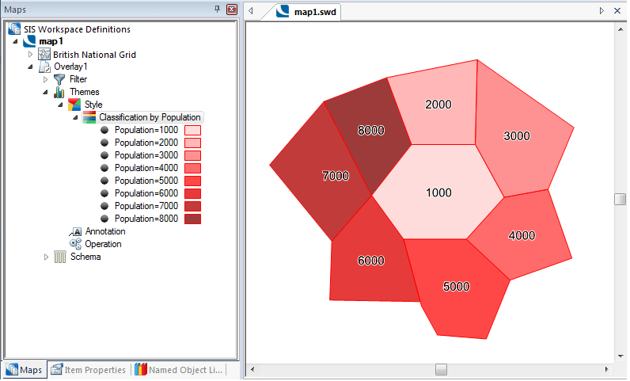Select Classification by Population theme
630x381 pixels.
[149, 117]
